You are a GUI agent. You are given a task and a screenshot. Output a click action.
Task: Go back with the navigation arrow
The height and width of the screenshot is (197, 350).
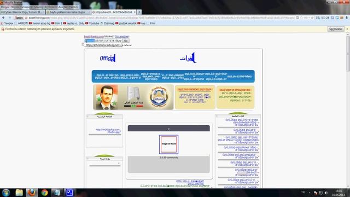[3, 18]
